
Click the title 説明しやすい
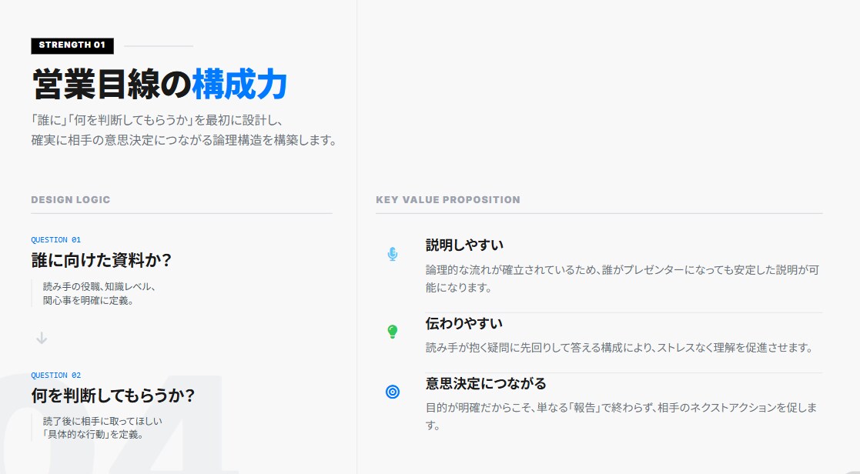pyautogui.click(x=464, y=245)
